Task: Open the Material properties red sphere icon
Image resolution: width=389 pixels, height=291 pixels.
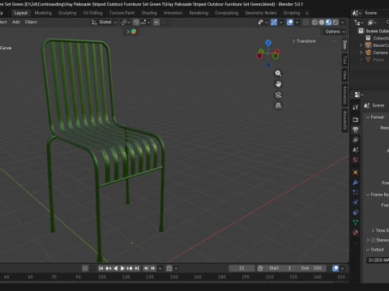Action: pyautogui.click(x=356, y=232)
